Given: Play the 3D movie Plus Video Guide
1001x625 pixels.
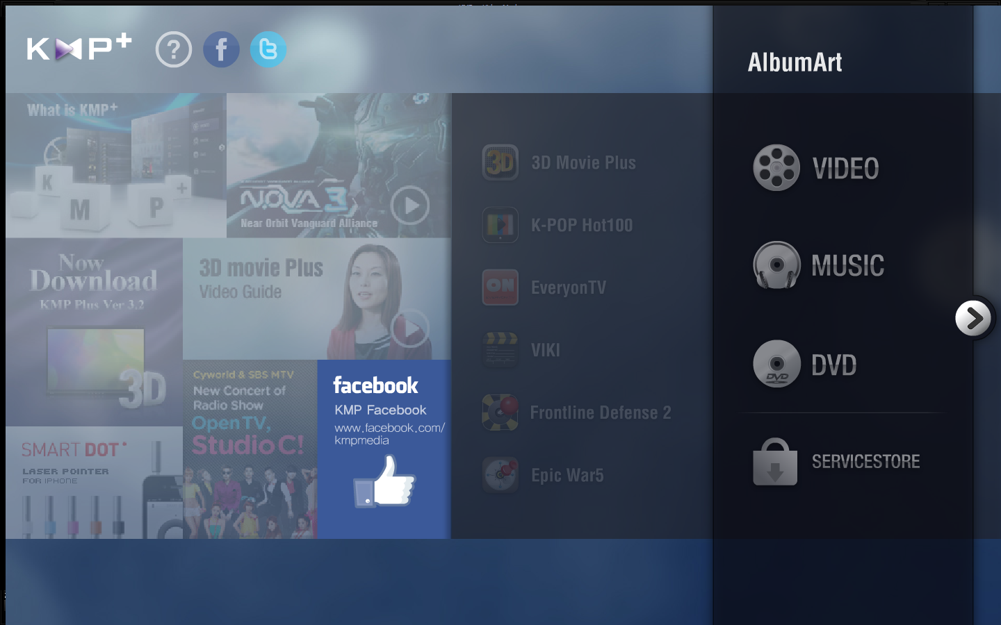Looking at the screenshot, I should tap(410, 328).
